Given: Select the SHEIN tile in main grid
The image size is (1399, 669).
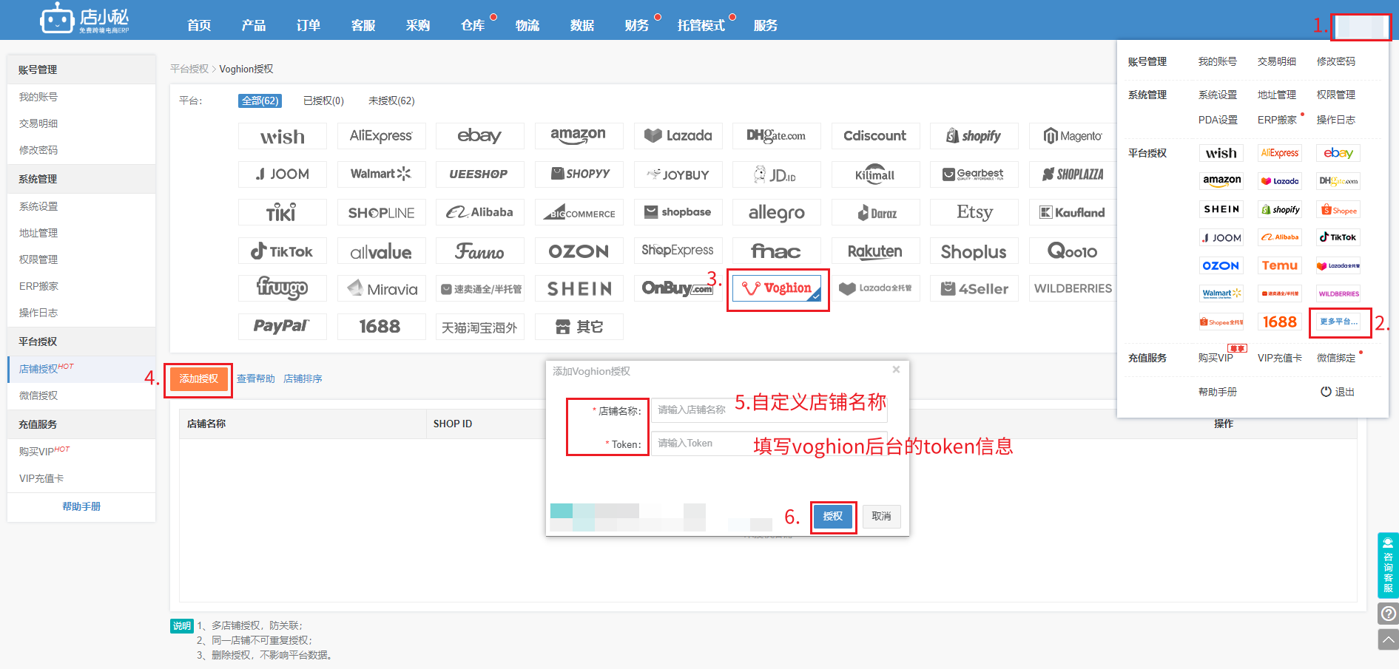Looking at the screenshot, I should 579,288.
